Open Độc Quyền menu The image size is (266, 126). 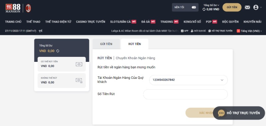point(230,21)
